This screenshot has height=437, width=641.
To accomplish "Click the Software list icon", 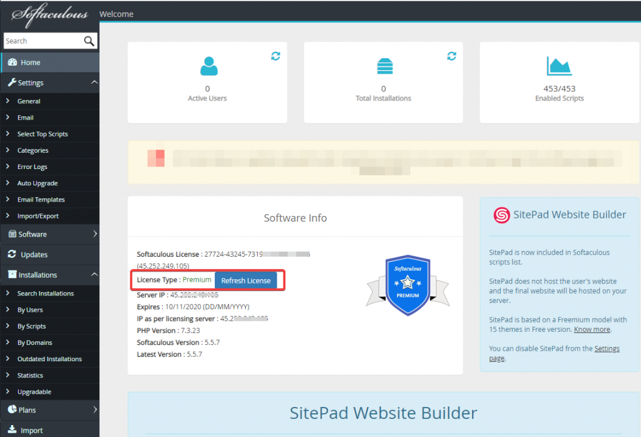I will click(13, 234).
